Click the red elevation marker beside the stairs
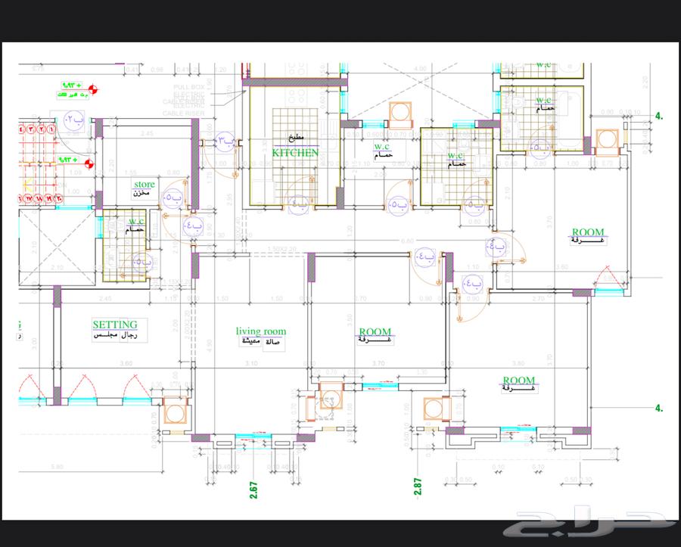681x547 pixels. (90, 161)
